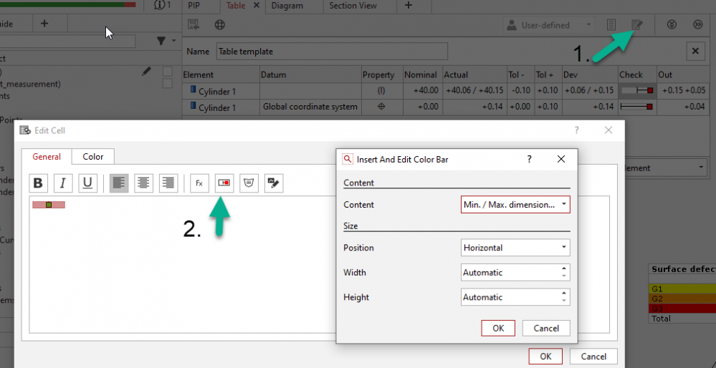Cancel the Insert And Edit Color Bar dialog
The width and height of the screenshot is (716, 368).
[x=546, y=328]
